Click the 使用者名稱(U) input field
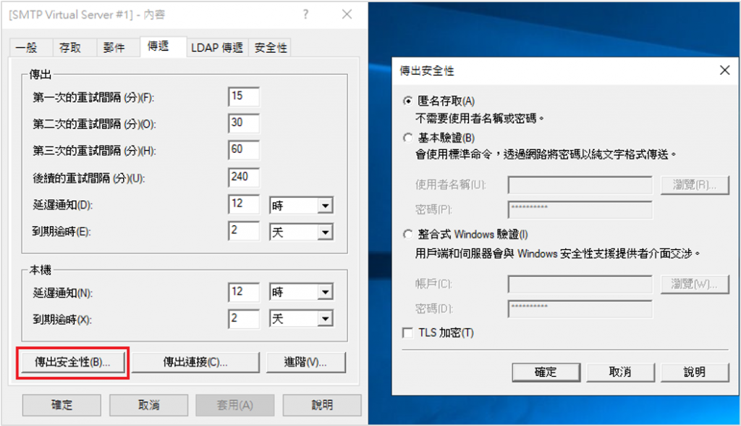This screenshot has width=741, height=426. tap(580, 185)
